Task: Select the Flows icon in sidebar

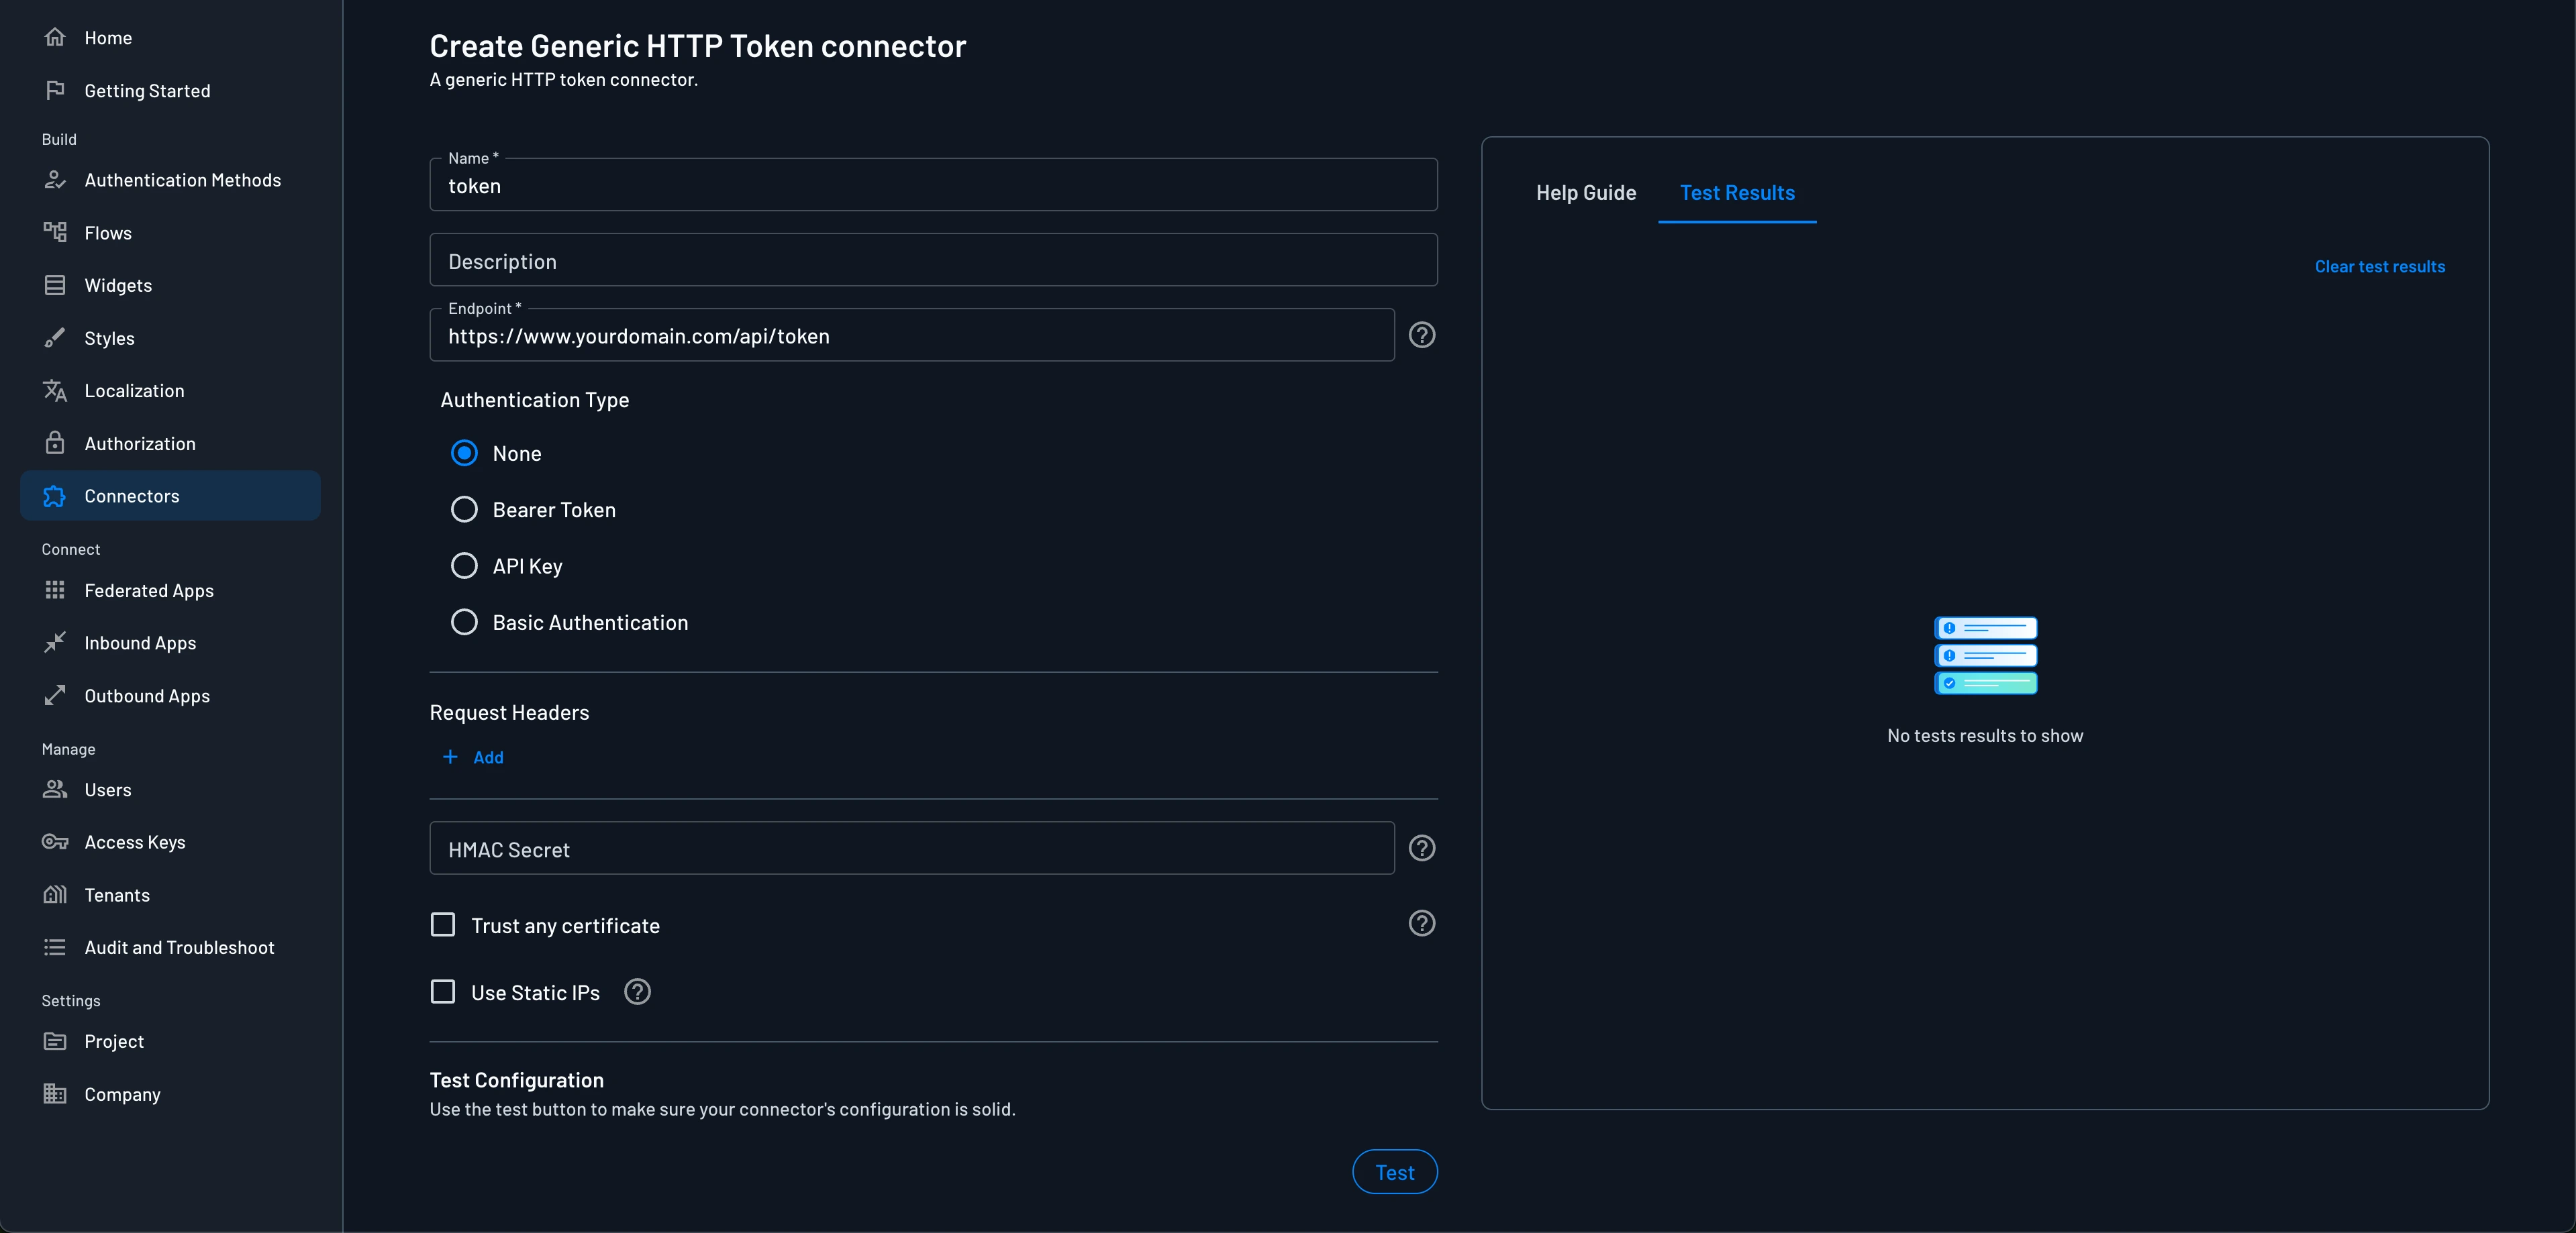Action: click(56, 232)
